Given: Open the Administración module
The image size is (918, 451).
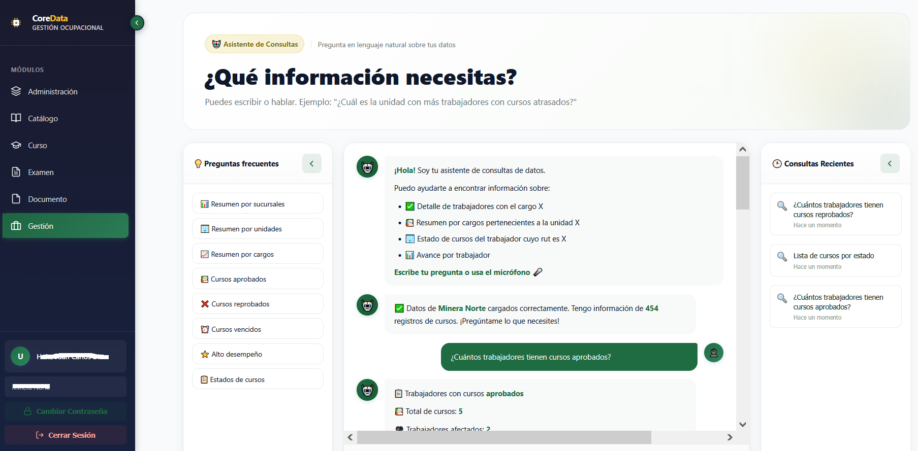Looking at the screenshot, I should [52, 92].
